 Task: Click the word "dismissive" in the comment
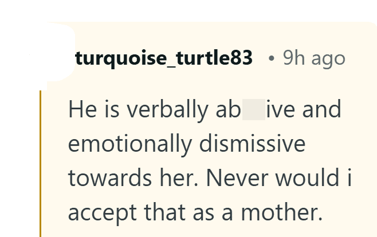coord(252,144)
